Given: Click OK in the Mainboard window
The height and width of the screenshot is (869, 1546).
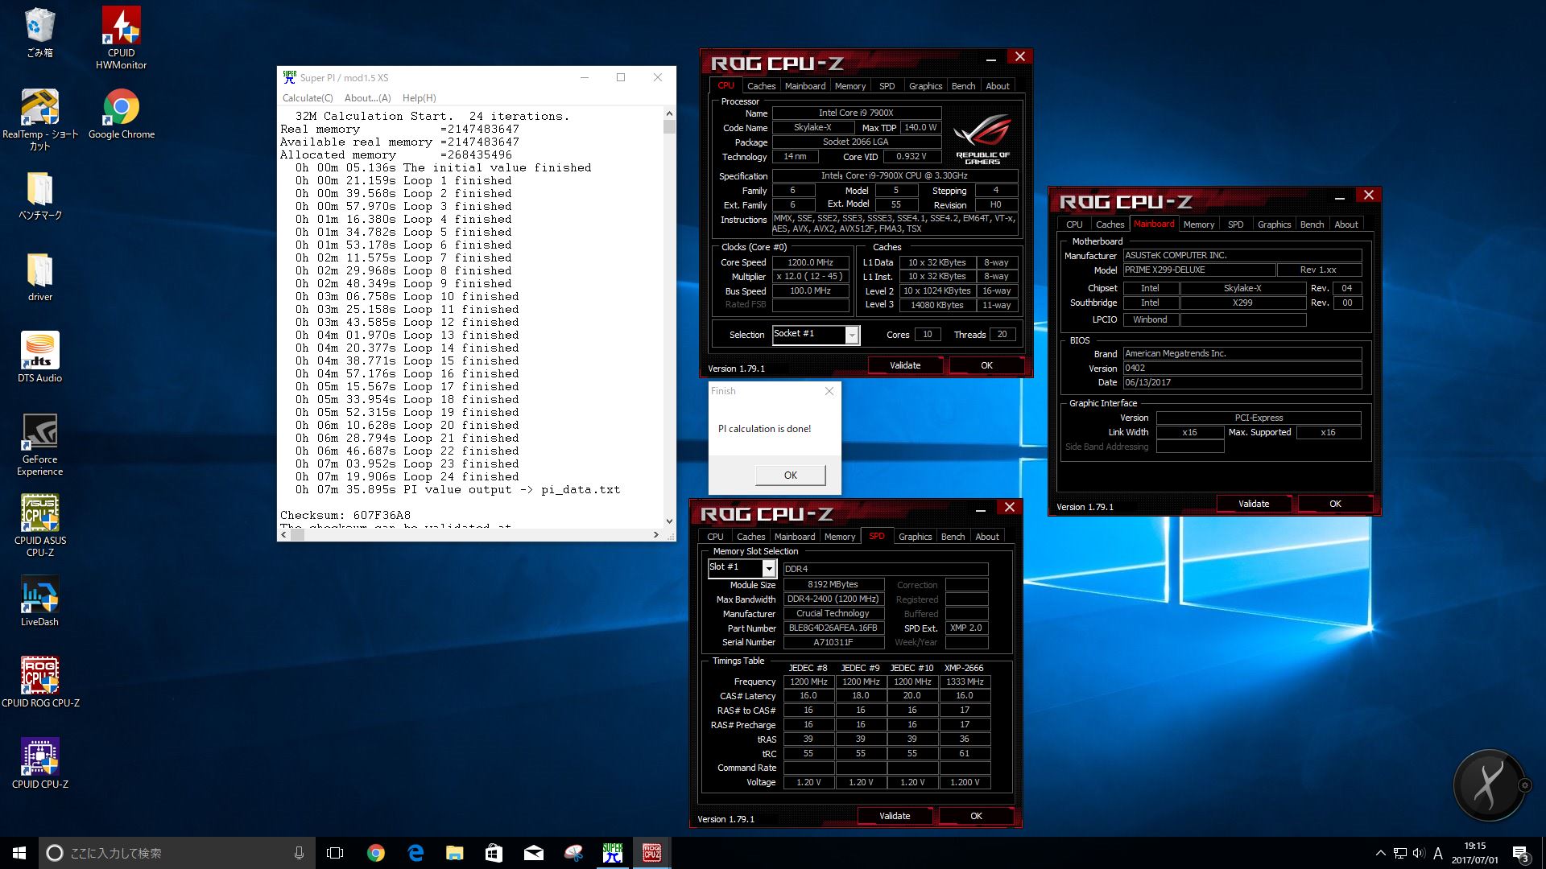Looking at the screenshot, I should coord(1335,504).
